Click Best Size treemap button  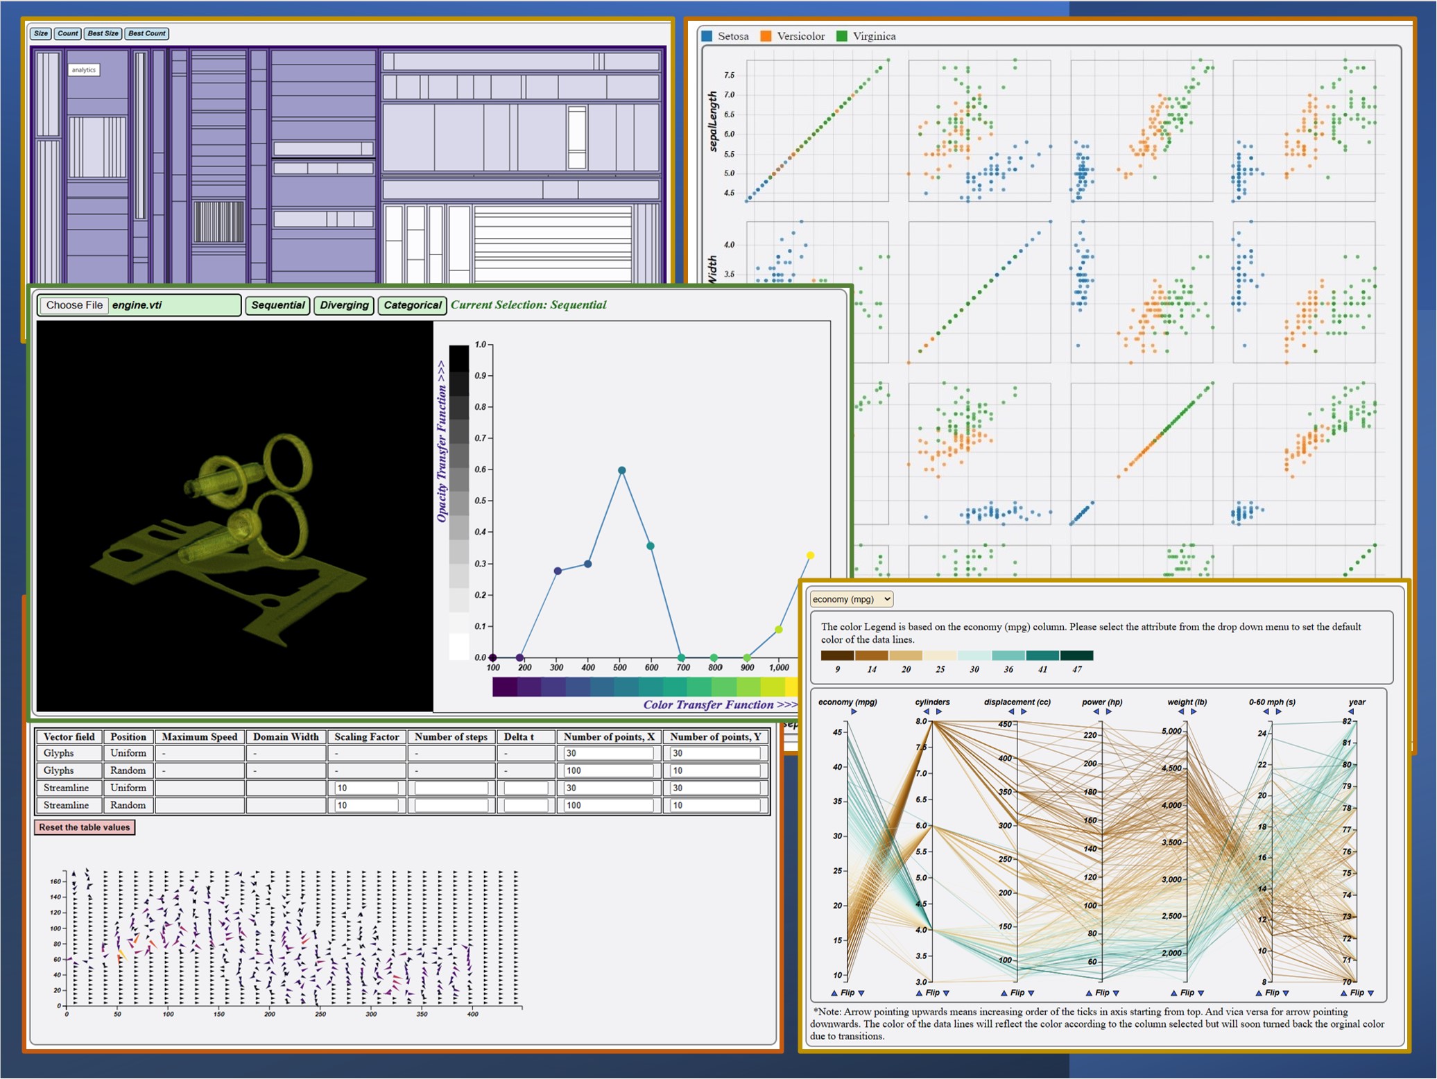click(103, 33)
